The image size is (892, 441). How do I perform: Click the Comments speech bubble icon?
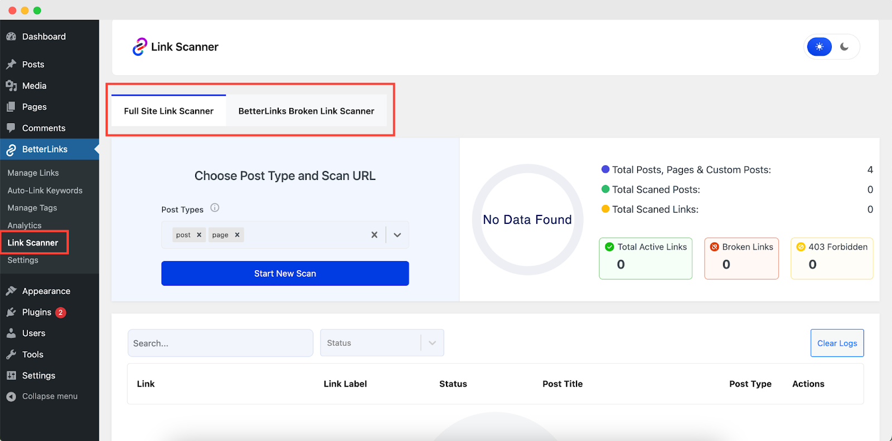(11, 128)
